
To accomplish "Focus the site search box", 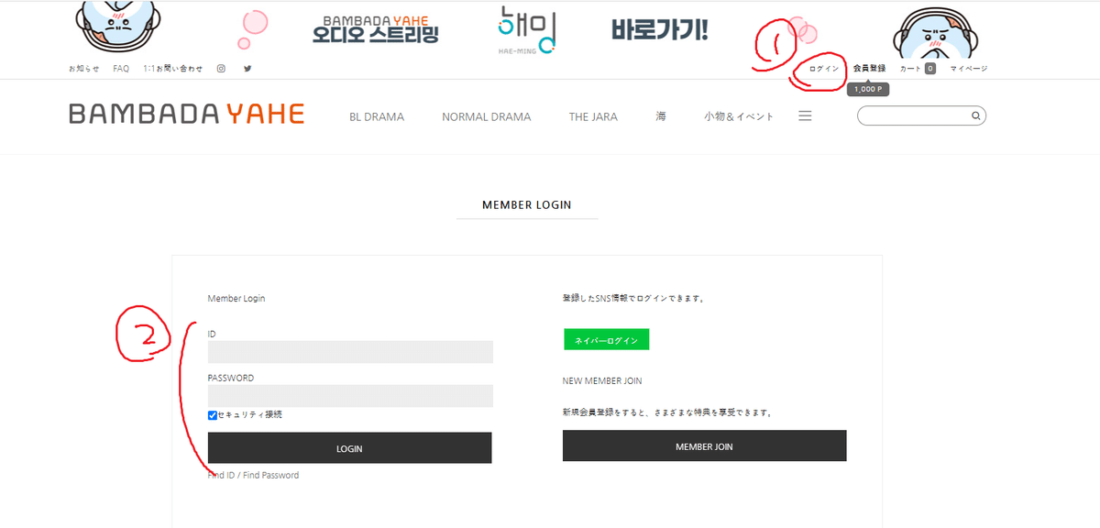I will (x=921, y=116).
